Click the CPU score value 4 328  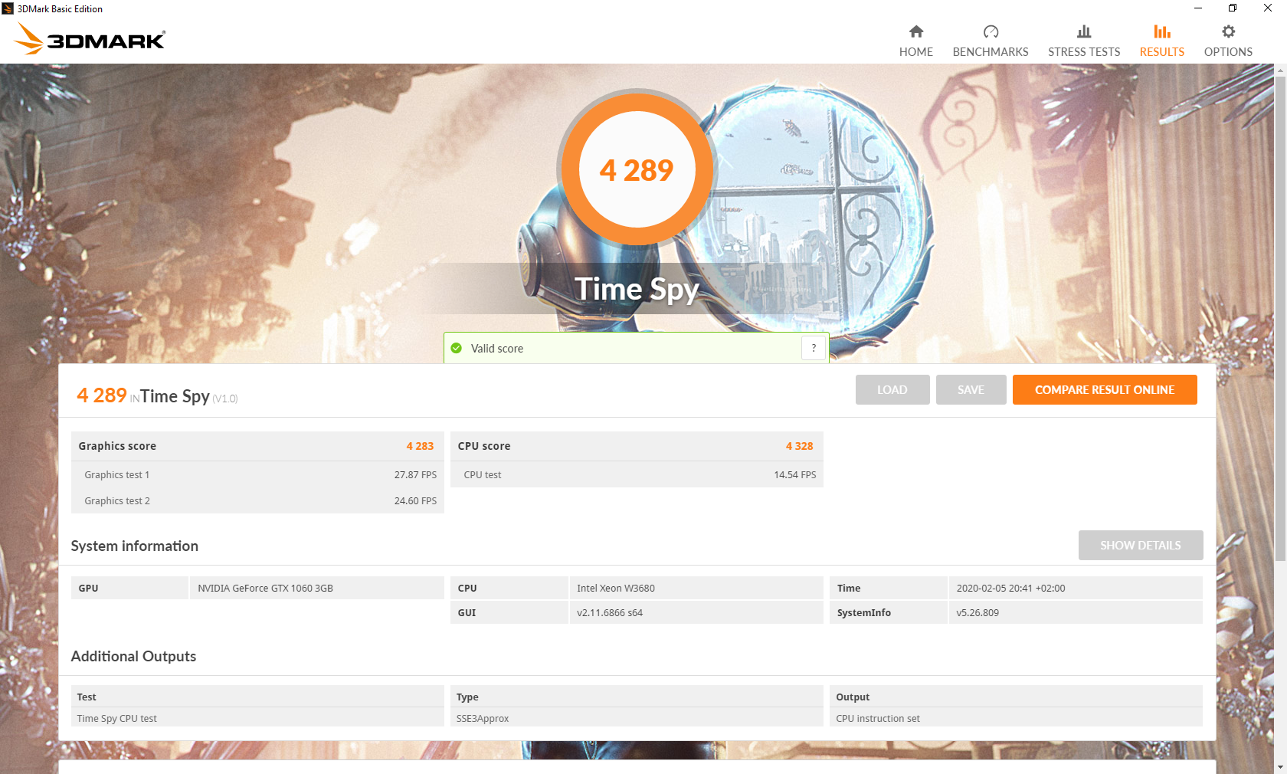(799, 446)
